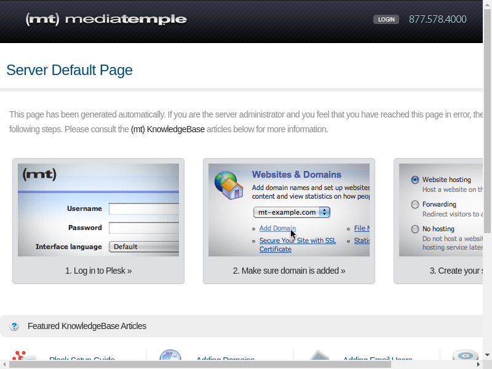Click the globe icon beside Adding Domains
The image size is (492, 369).
coord(170,357)
